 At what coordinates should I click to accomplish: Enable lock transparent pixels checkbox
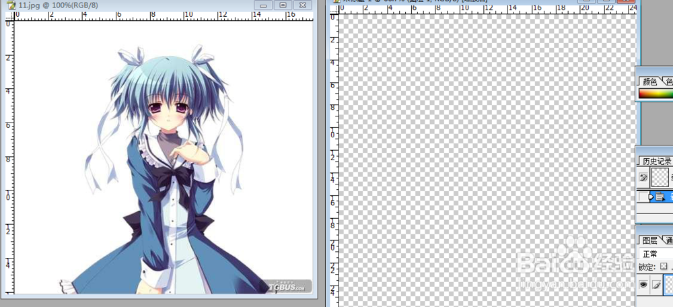click(664, 267)
